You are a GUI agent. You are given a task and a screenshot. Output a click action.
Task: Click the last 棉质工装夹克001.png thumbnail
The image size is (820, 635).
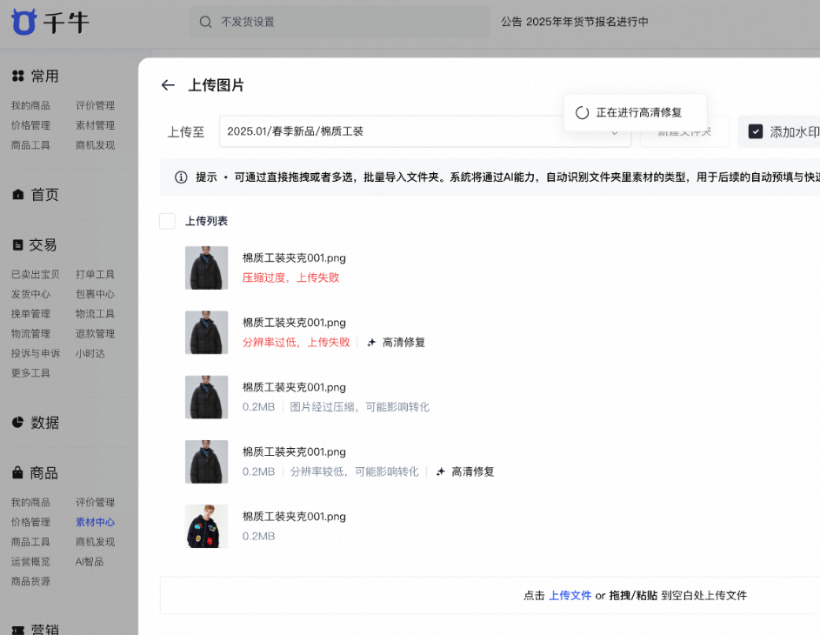tap(206, 526)
